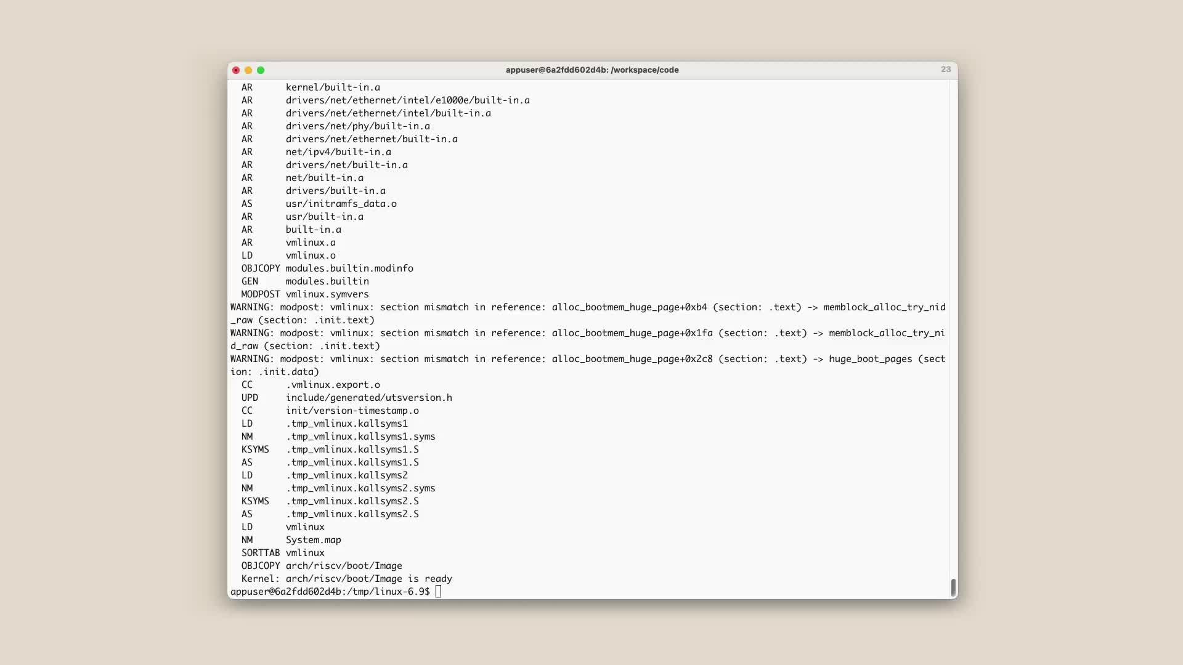1183x665 pixels.
Task: Click the 'AS usr/initramfs_data.o' line
Action: [319, 204]
